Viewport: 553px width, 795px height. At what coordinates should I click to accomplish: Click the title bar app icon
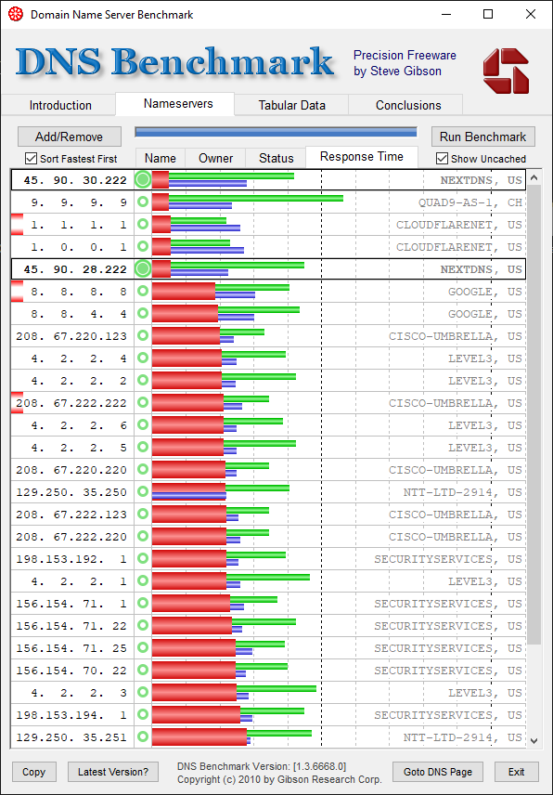point(16,14)
